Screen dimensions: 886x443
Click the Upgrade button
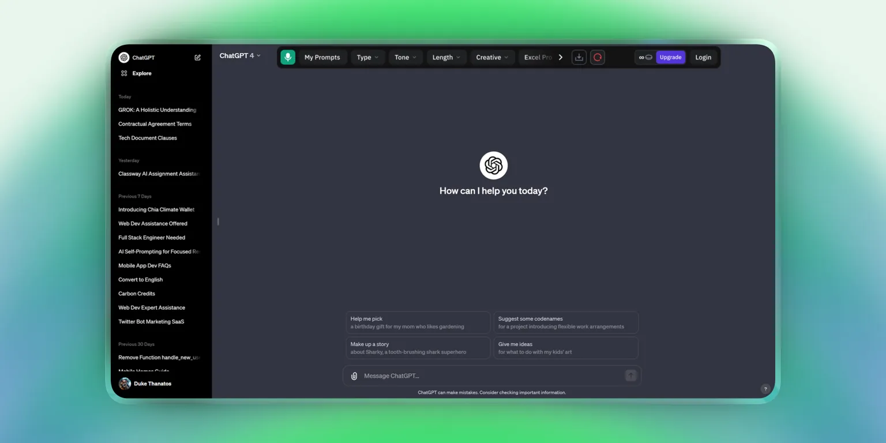pyautogui.click(x=670, y=57)
